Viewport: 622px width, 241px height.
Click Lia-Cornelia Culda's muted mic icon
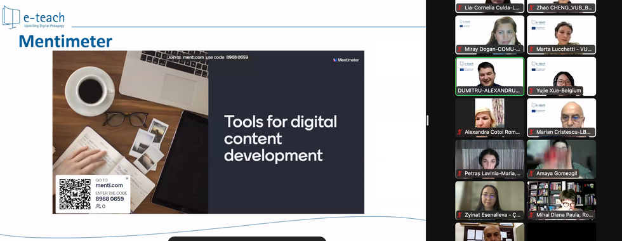click(x=460, y=8)
